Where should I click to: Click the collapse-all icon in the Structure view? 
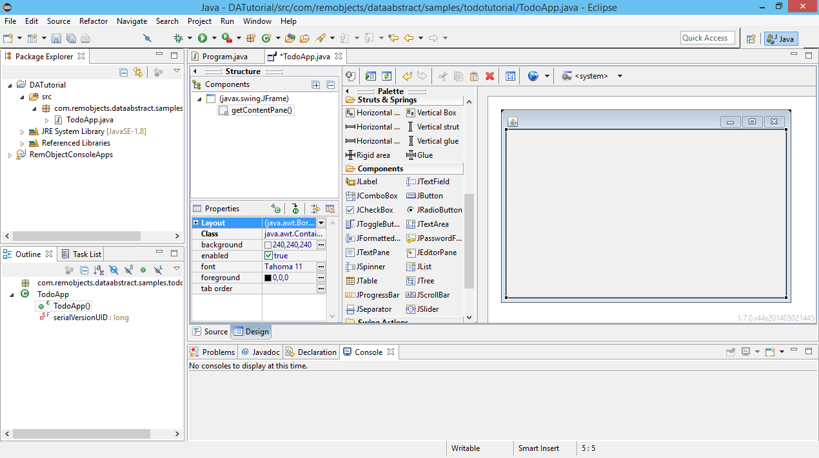pyautogui.click(x=329, y=84)
